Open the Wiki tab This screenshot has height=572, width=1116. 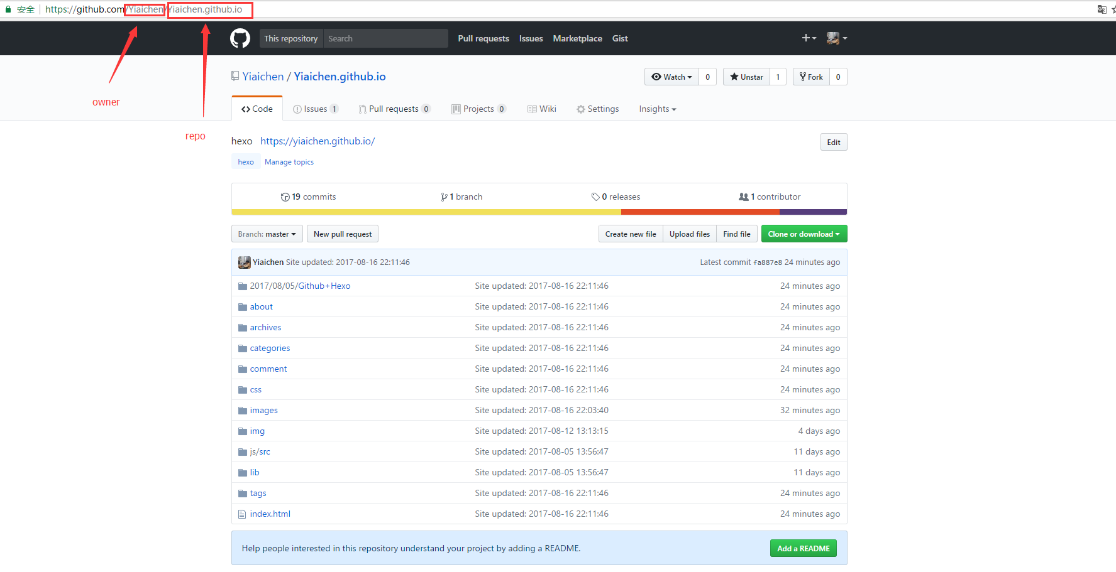pos(542,109)
